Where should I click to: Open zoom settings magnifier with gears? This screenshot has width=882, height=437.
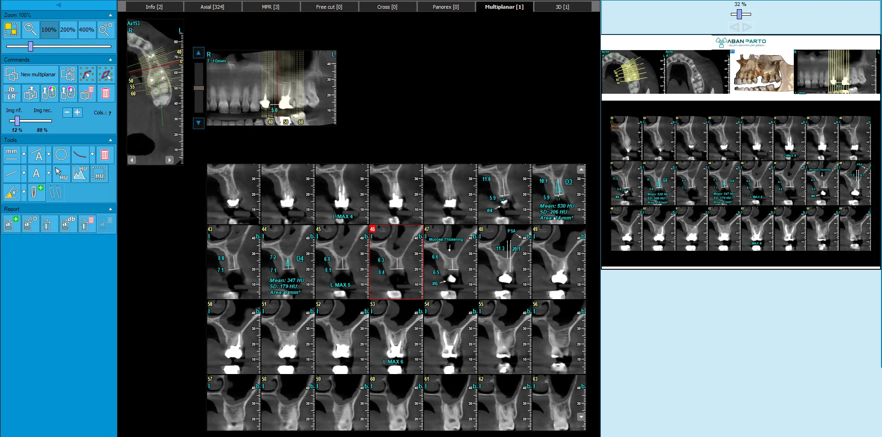coord(106,30)
